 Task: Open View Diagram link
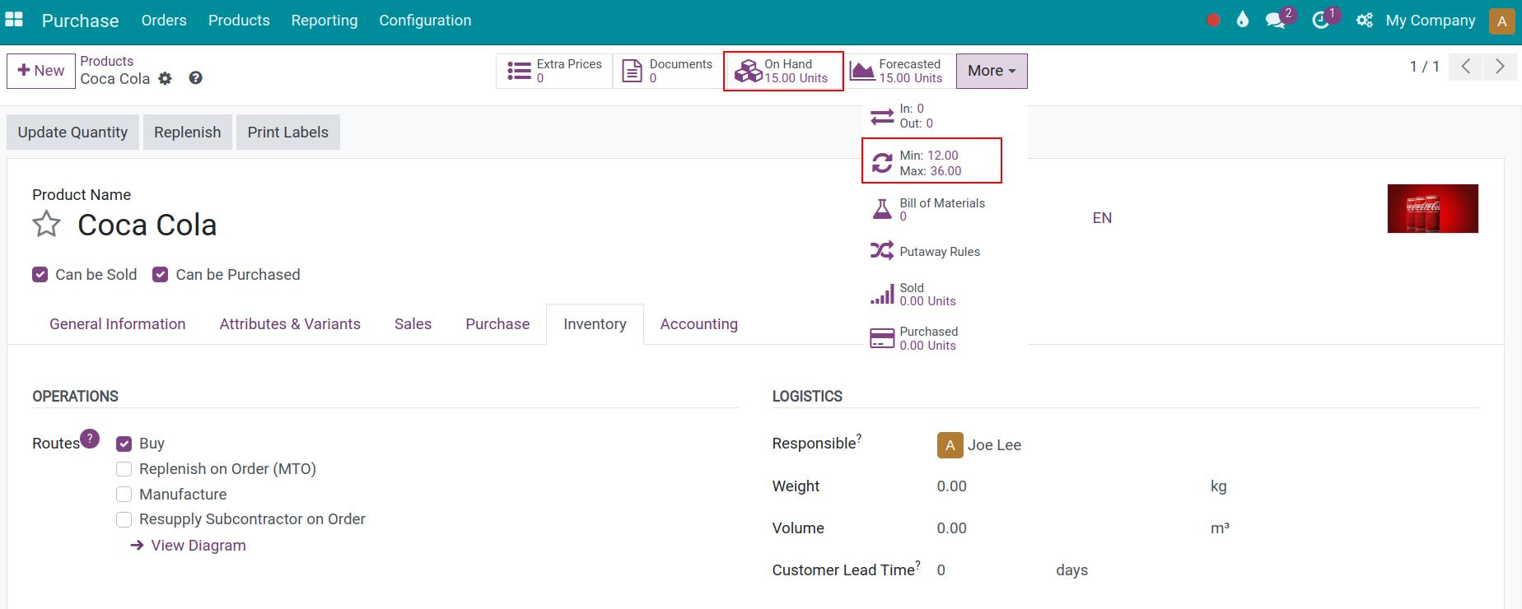(x=189, y=546)
